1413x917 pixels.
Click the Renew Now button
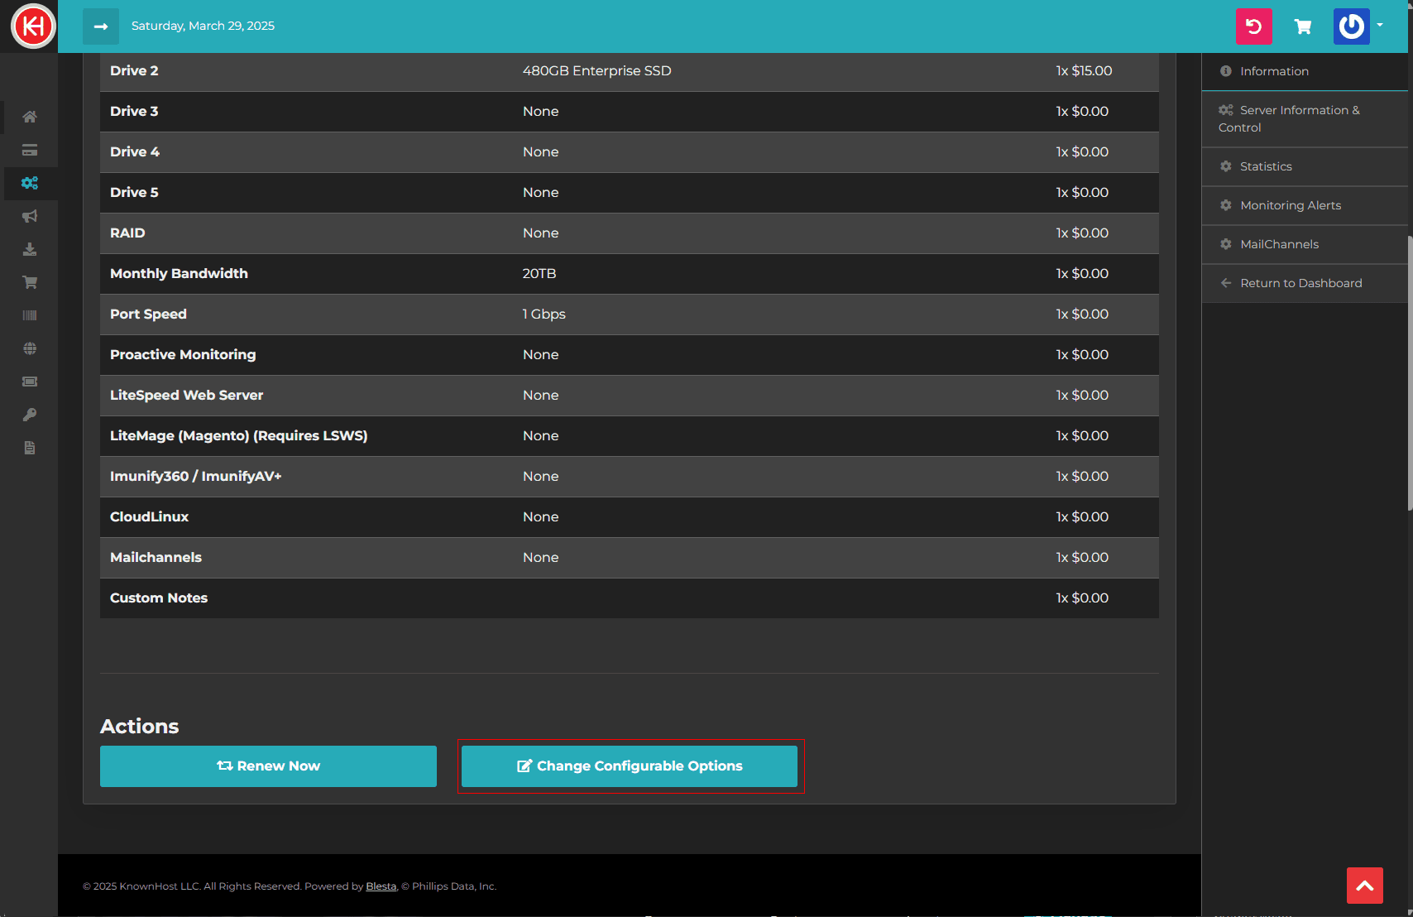point(268,766)
